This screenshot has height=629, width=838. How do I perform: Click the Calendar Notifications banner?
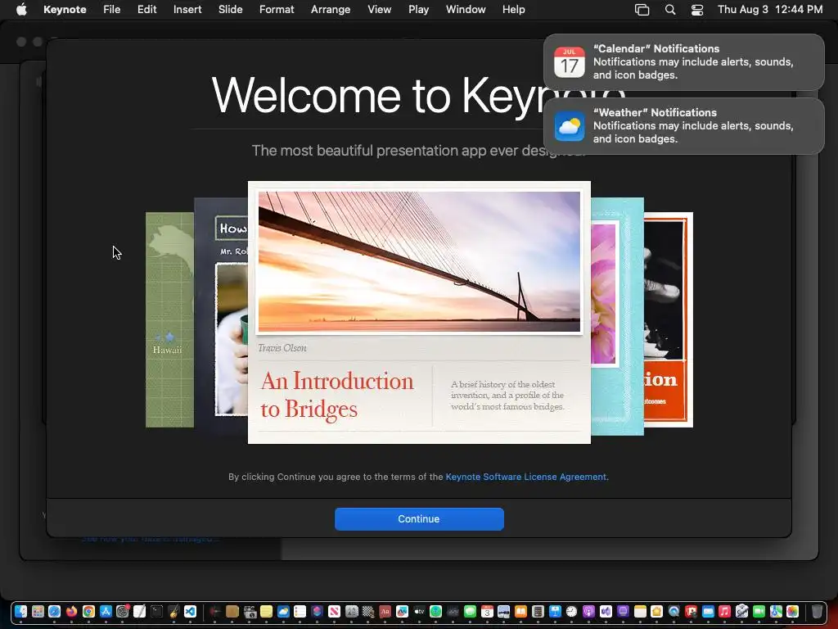tap(683, 62)
